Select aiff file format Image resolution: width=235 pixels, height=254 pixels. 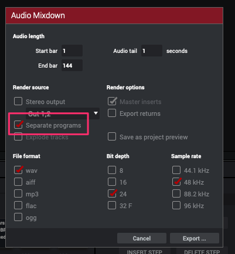click(18, 182)
